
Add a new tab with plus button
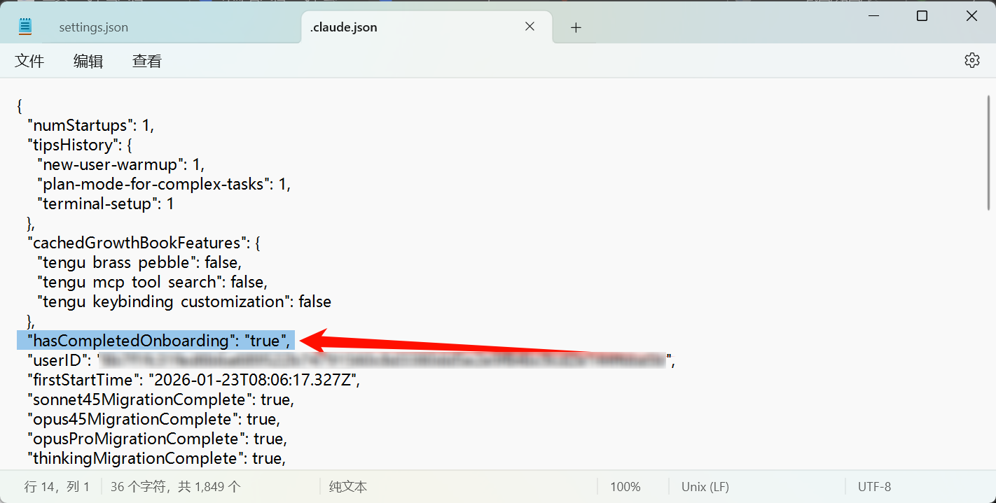coord(576,27)
